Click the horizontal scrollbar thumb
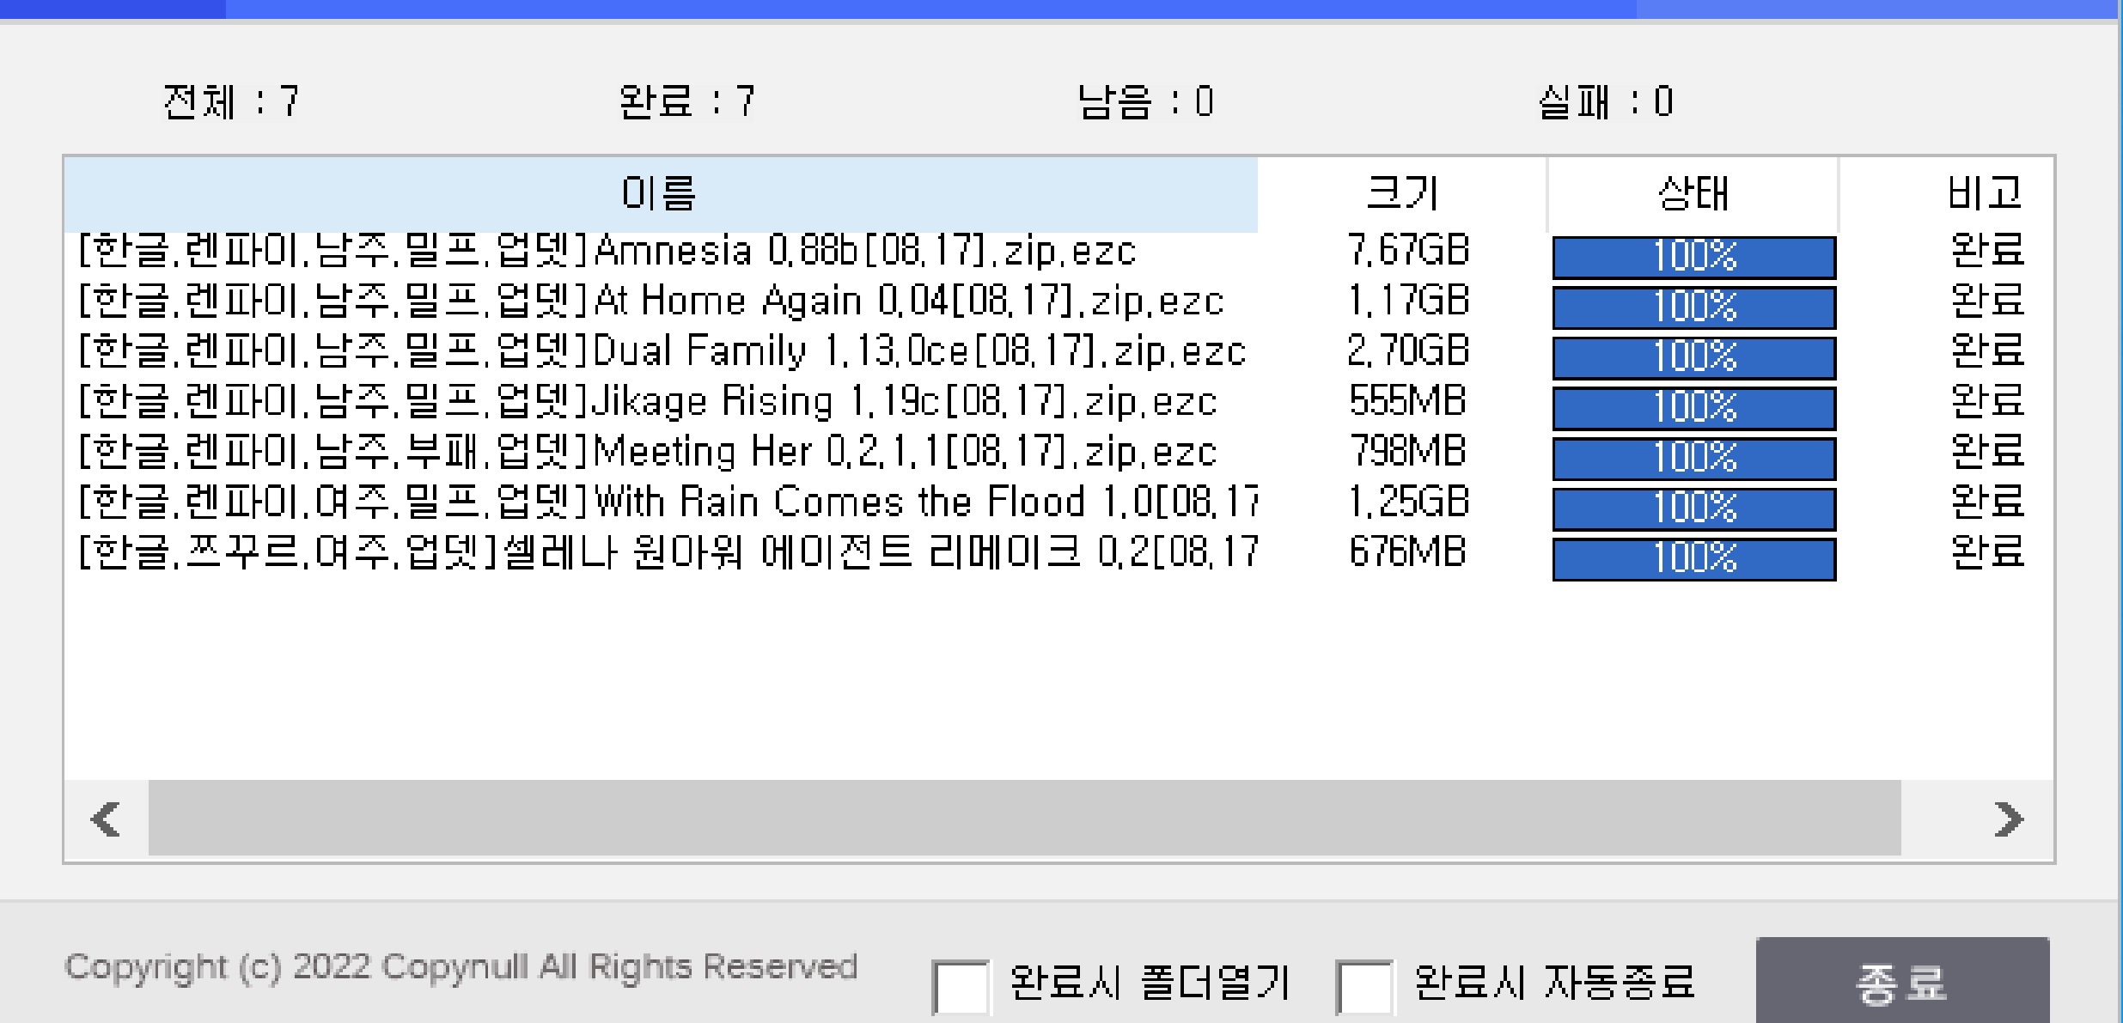The width and height of the screenshot is (2123, 1023). [1024, 819]
